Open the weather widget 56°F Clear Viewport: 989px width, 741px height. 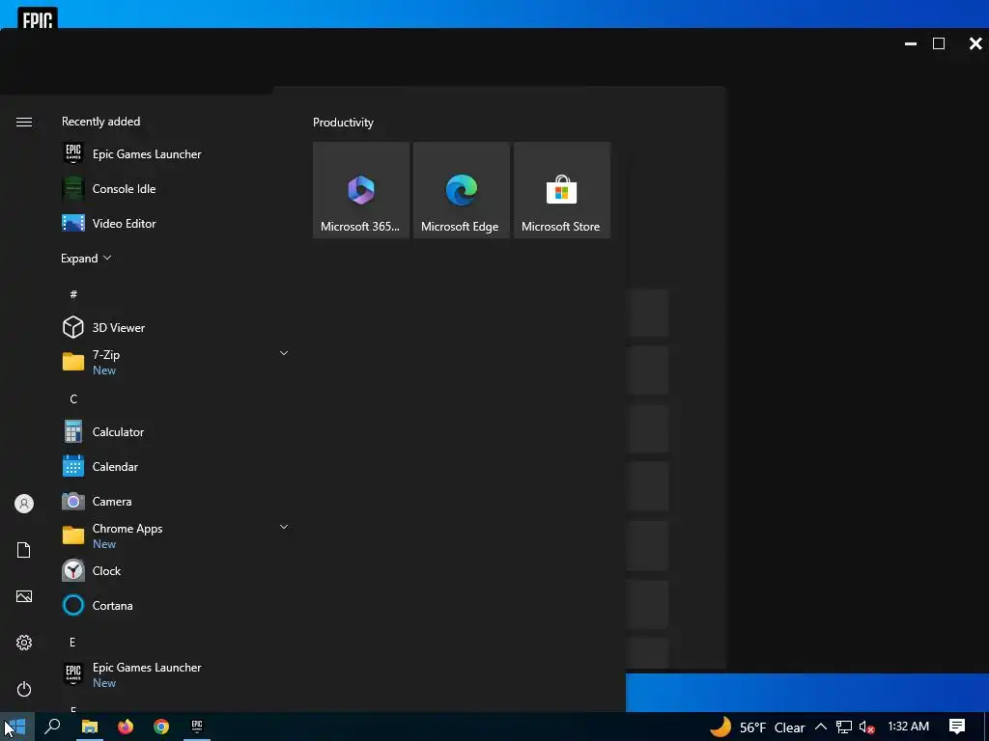pyautogui.click(x=757, y=727)
